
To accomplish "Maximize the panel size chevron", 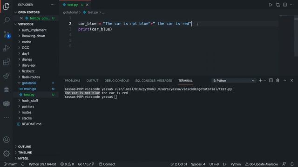I will pyautogui.click(x=284, y=80).
